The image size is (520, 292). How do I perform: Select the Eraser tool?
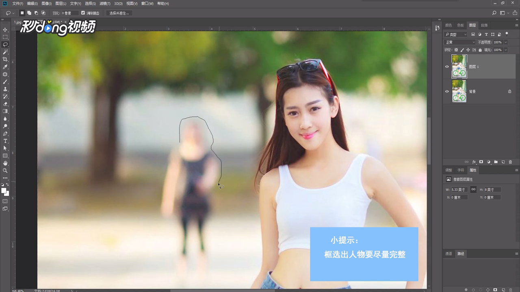click(x=5, y=104)
